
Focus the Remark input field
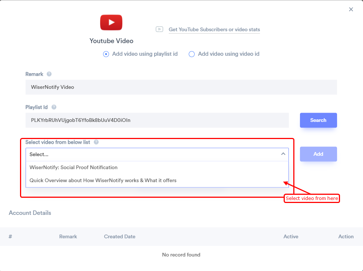pyautogui.click(x=181, y=87)
